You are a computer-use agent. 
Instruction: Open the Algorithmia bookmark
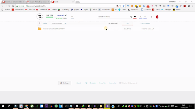133,9
